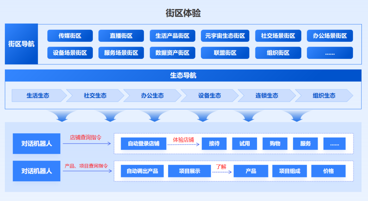Select 生活产品街区 in the street navigation

(x=172, y=36)
